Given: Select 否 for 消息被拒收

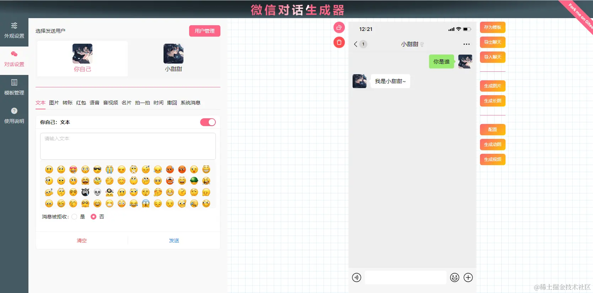Looking at the screenshot, I should (x=94, y=217).
